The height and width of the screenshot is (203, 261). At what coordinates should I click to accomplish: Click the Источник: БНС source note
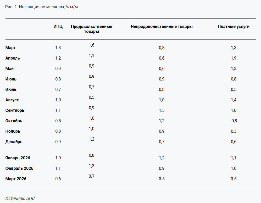(x=20, y=198)
